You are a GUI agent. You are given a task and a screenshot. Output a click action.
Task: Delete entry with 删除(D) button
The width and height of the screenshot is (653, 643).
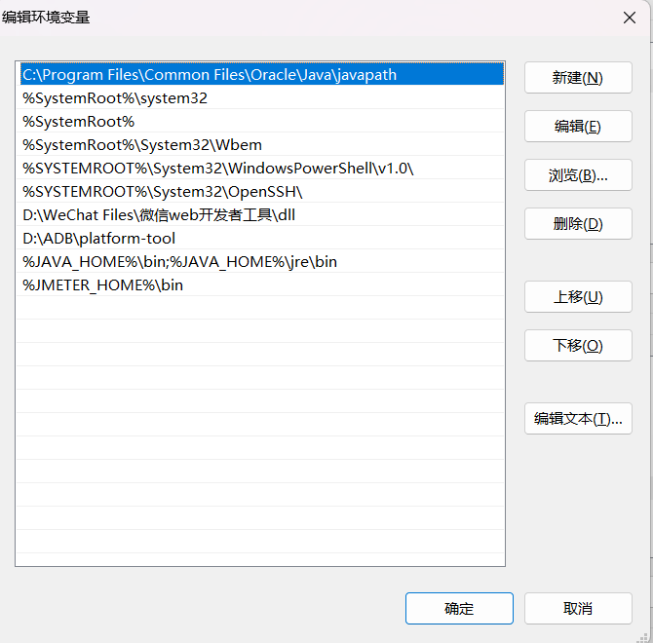point(578,224)
